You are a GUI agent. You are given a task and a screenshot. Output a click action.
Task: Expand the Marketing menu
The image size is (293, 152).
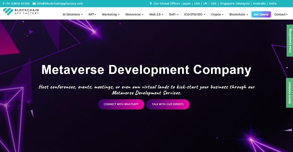click(111, 14)
